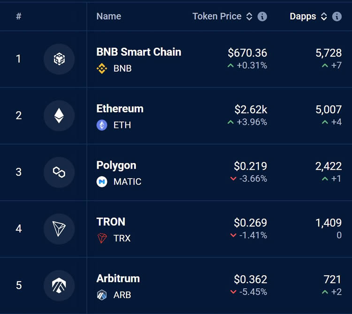Click the blue ETH token icon
This screenshot has height=314, width=352.
tap(102, 125)
